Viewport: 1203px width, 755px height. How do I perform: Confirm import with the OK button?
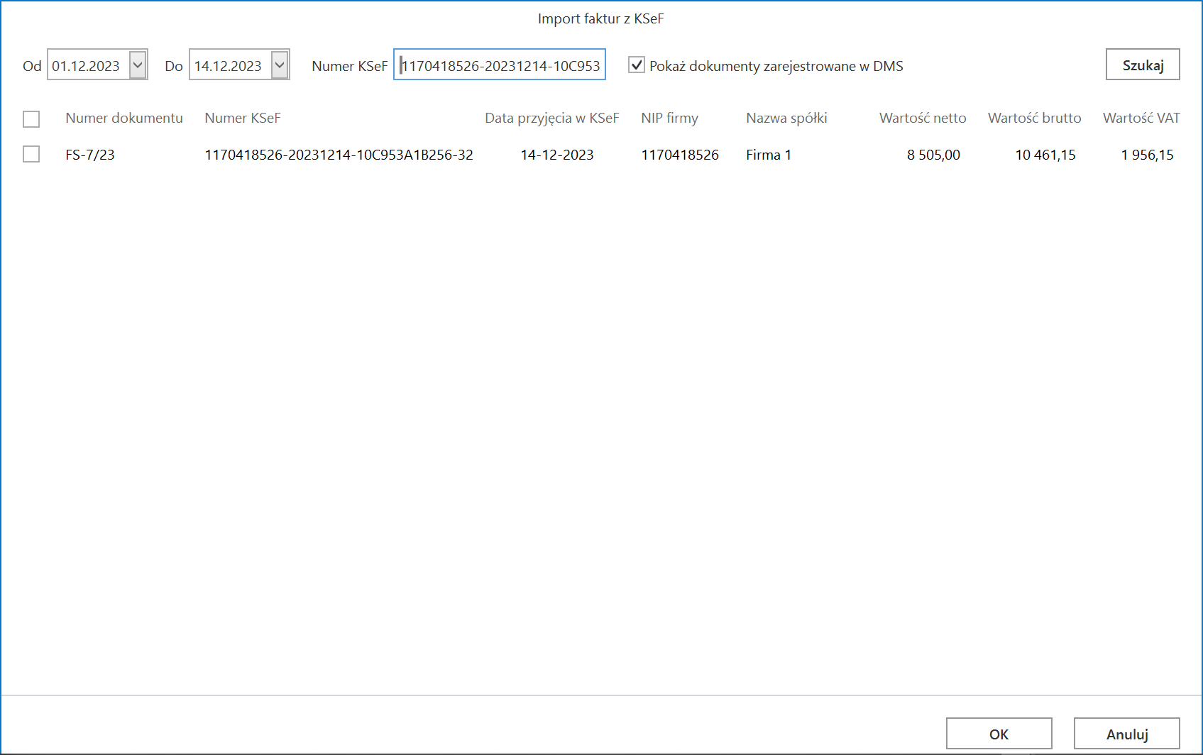pos(999,734)
